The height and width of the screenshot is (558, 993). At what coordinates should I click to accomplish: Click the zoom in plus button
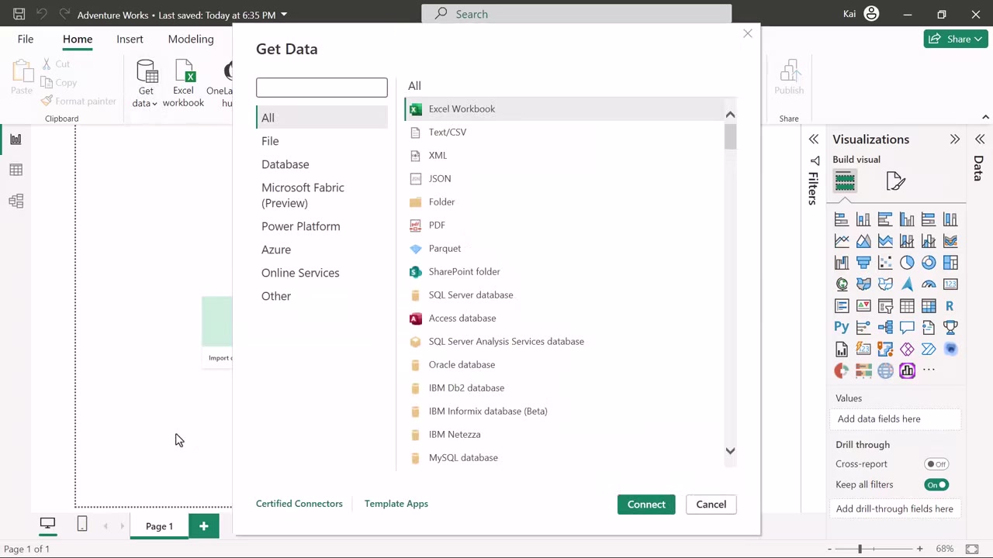click(x=919, y=549)
